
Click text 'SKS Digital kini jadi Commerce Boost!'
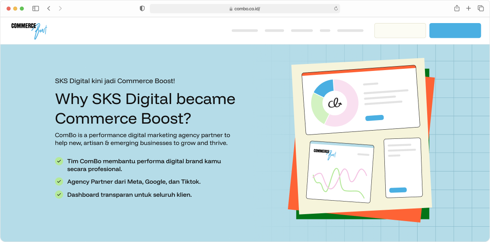coord(115,81)
